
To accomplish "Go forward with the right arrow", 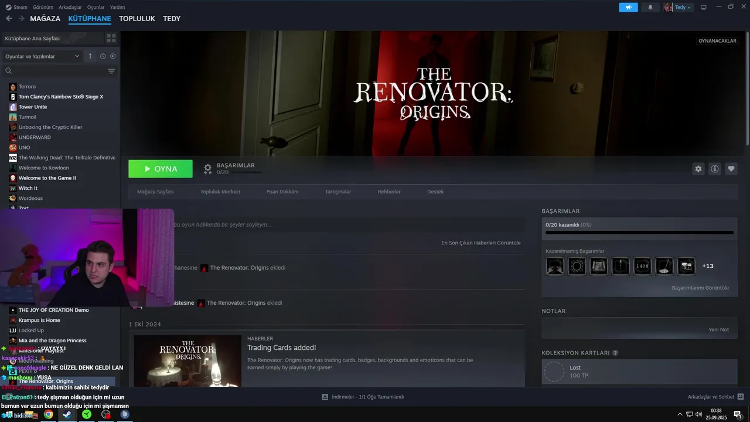I will (x=21, y=19).
